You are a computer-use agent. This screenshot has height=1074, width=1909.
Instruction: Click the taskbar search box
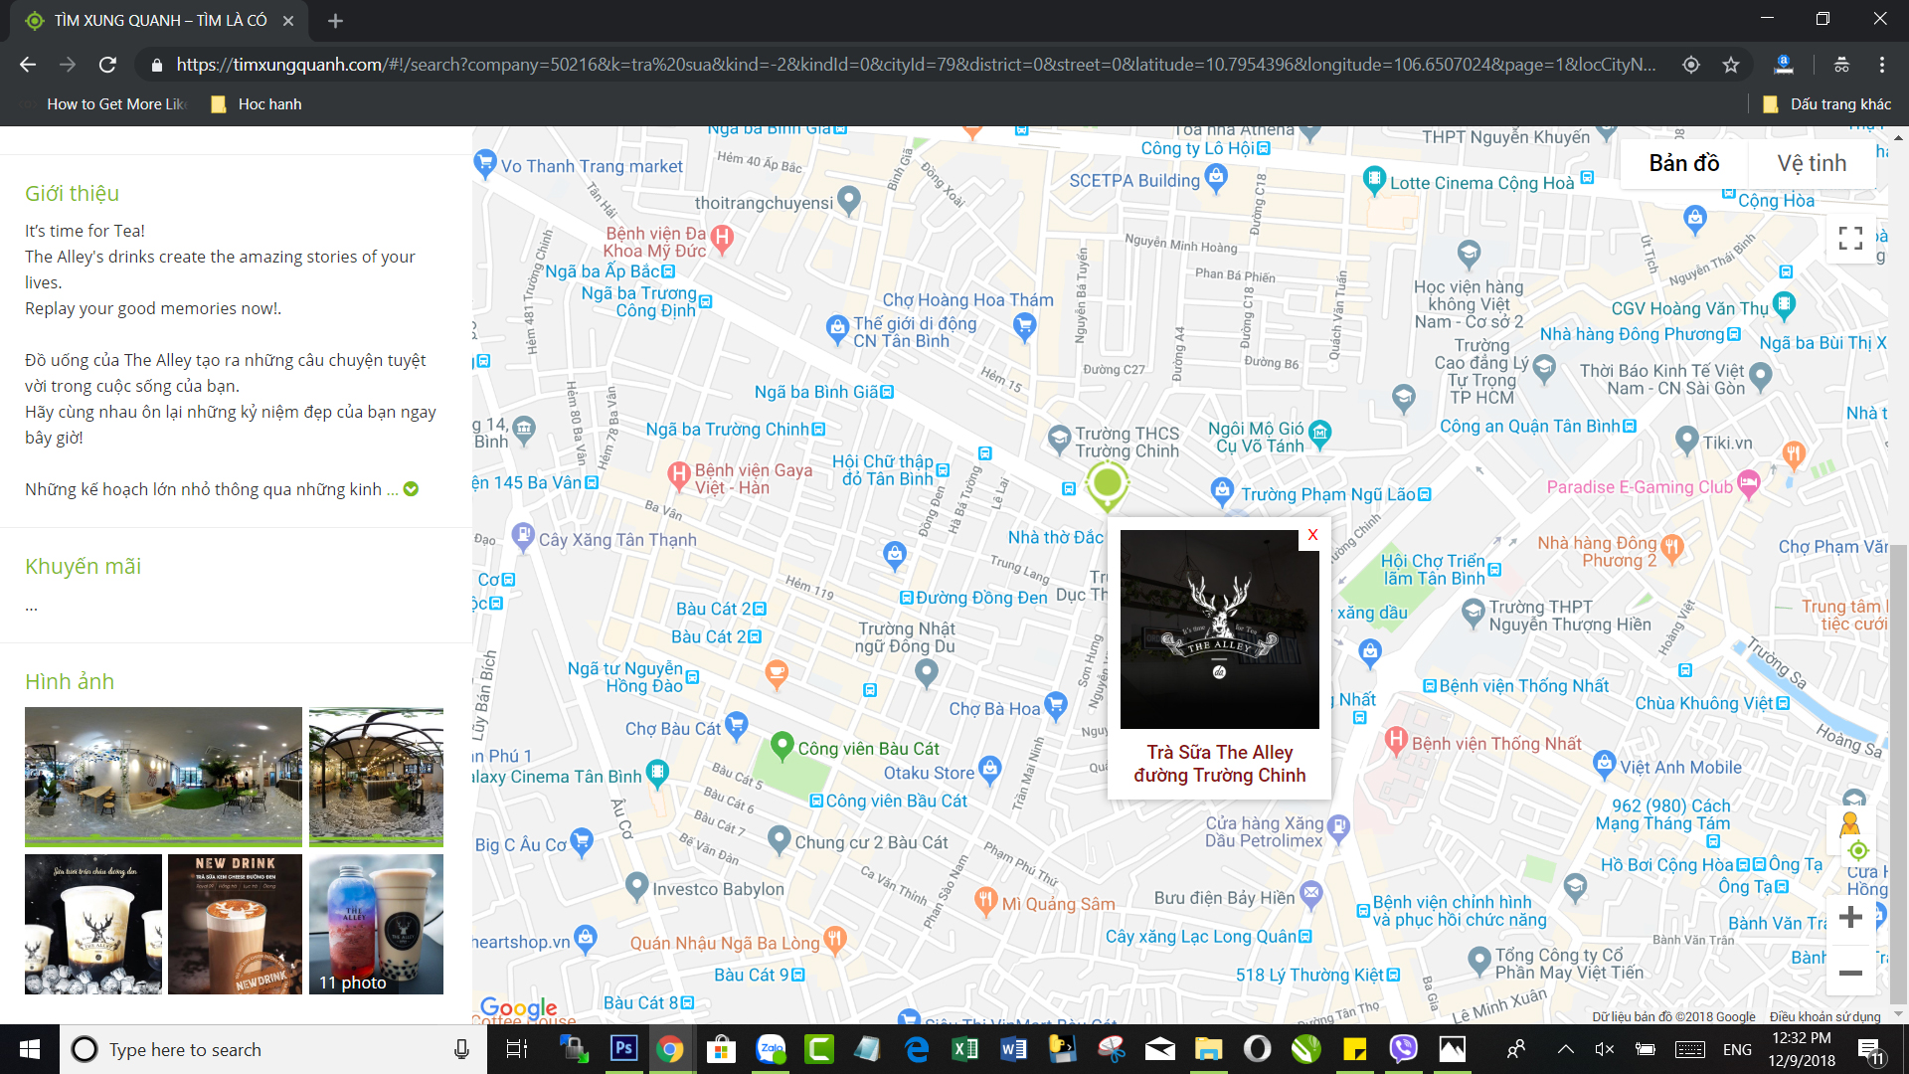pos(273,1049)
